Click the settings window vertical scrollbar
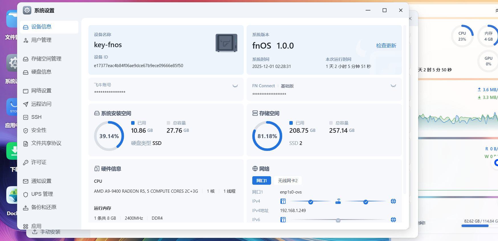 coord(405,108)
